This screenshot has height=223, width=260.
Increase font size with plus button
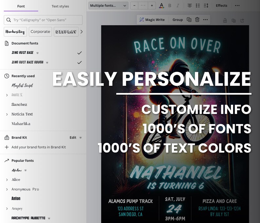152,6
